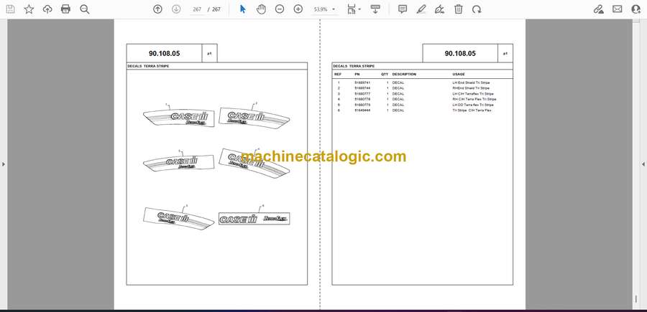Click 'Tri Stripe C/H Terra Flex' usage
The height and width of the screenshot is (312, 647).
pyautogui.click(x=472, y=110)
